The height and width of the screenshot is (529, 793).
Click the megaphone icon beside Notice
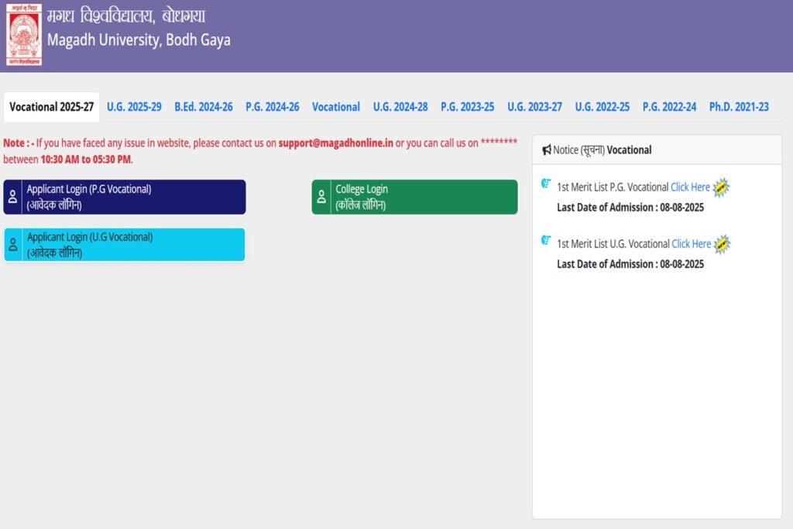(547, 149)
